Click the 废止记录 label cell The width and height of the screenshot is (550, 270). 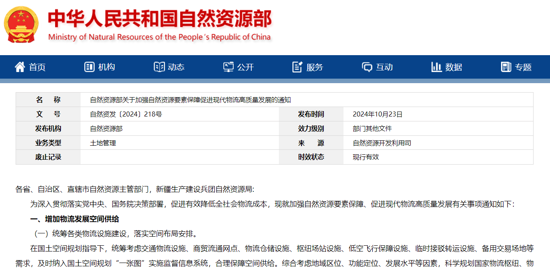click(48, 157)
